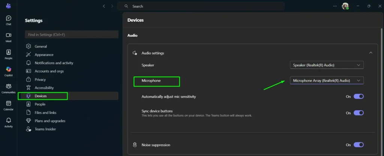Open the profile avatar menu
384x156 pixels.
[345, 6]
